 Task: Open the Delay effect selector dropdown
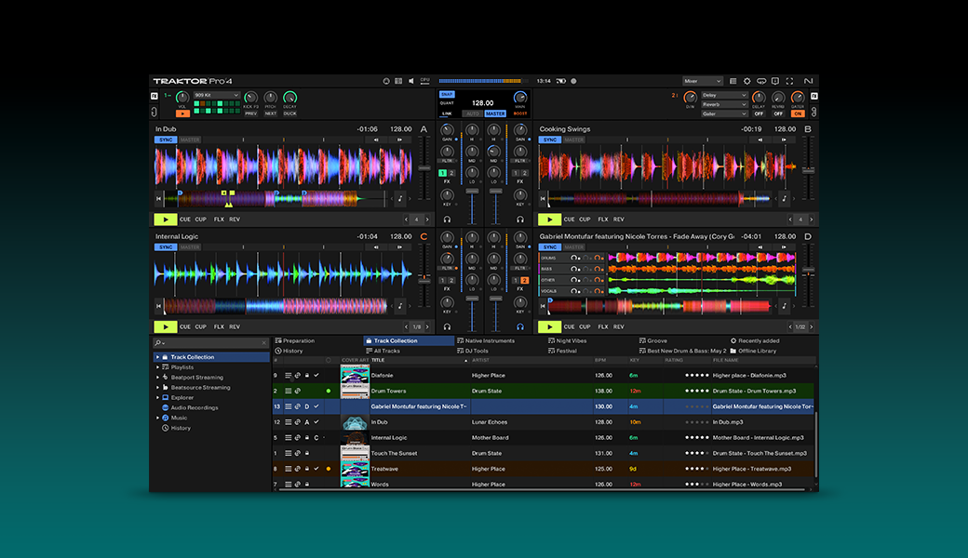pos(725,95)
